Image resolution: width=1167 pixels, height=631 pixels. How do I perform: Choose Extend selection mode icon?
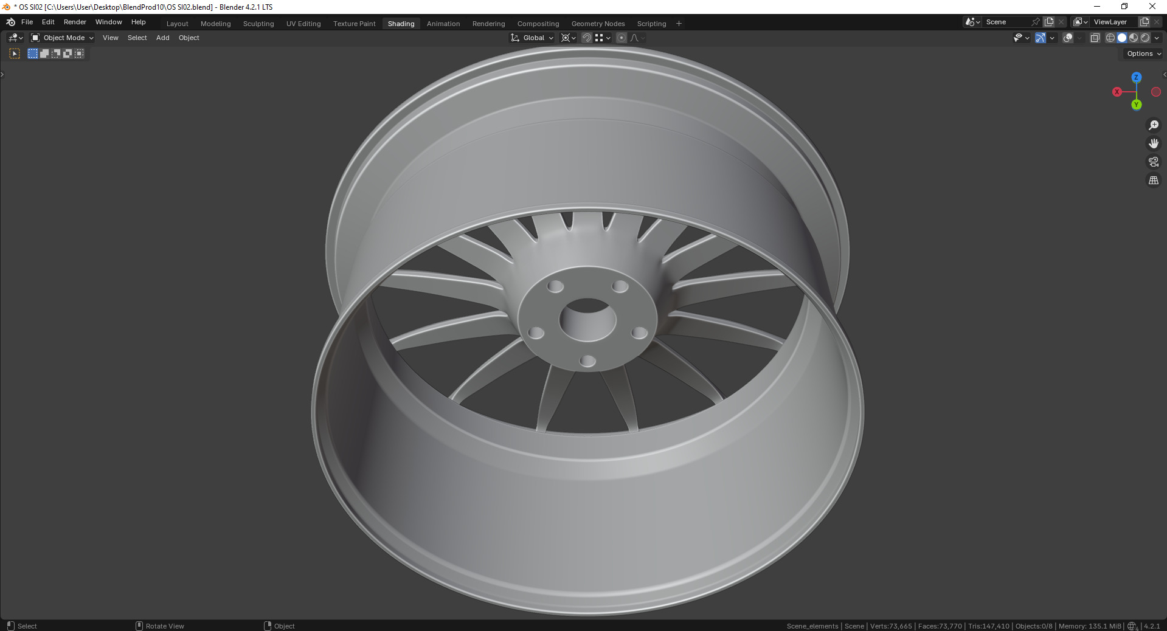coord(44,53)
